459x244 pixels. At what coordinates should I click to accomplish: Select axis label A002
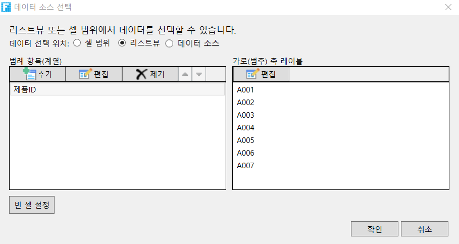click(245, 103)
